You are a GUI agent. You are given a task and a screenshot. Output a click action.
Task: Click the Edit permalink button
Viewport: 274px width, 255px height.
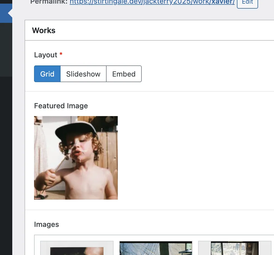click(247, 3)
